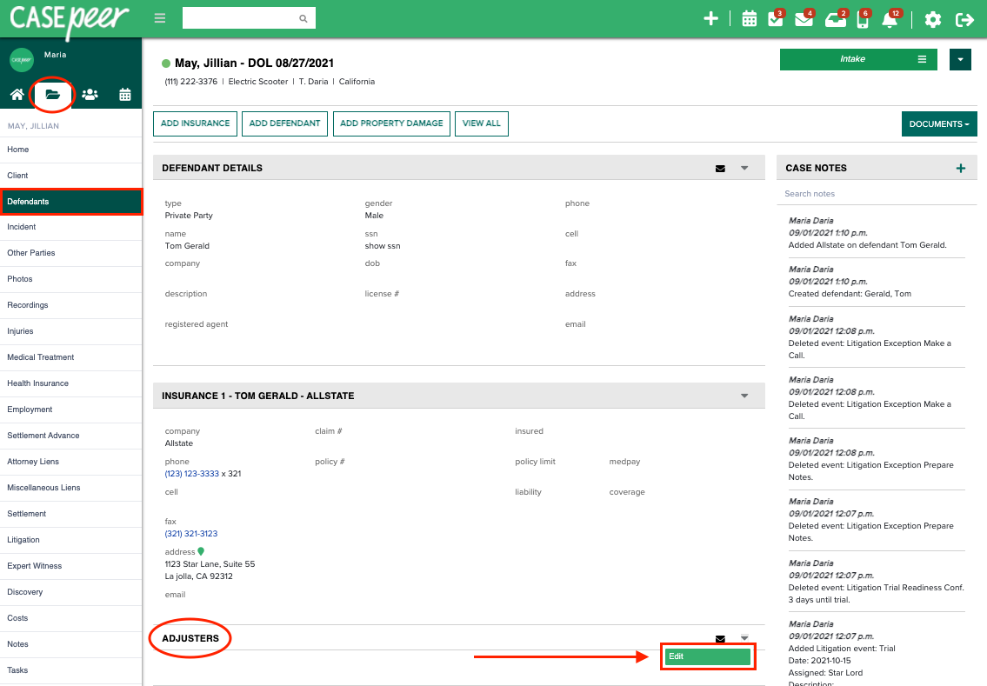This screenshot has height=686, width=987.
Task: Open the Documents dropdown menu
Action: tap(939, 123)
